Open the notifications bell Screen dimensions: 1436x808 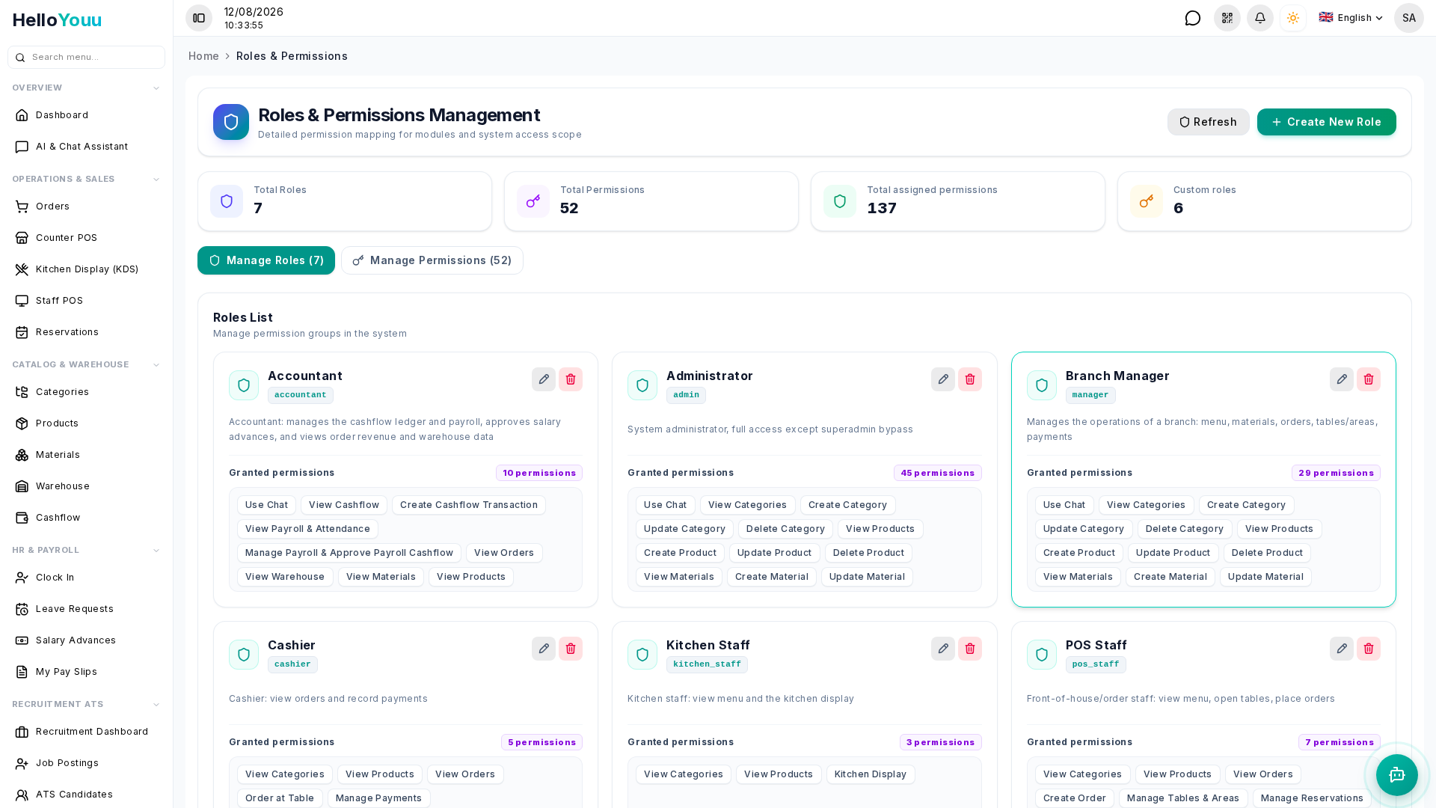1260,18
